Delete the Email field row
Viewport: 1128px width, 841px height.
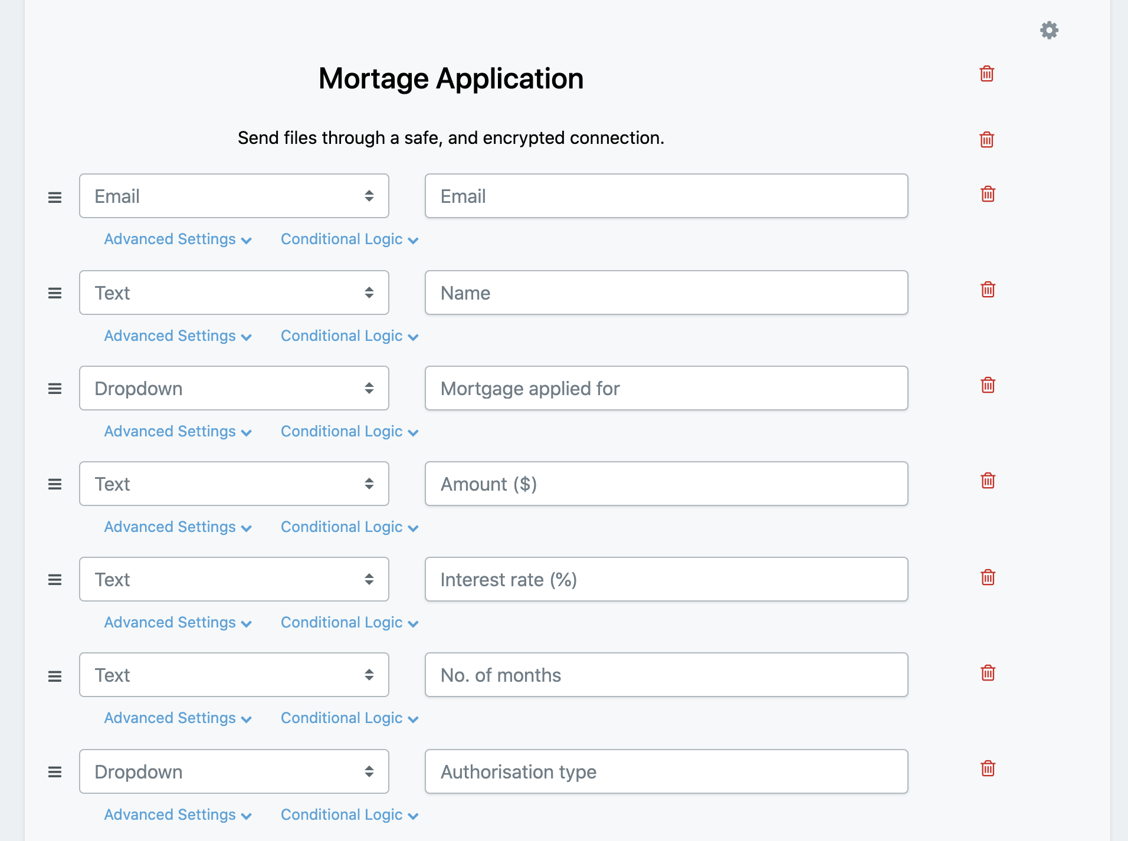(988, 194)
